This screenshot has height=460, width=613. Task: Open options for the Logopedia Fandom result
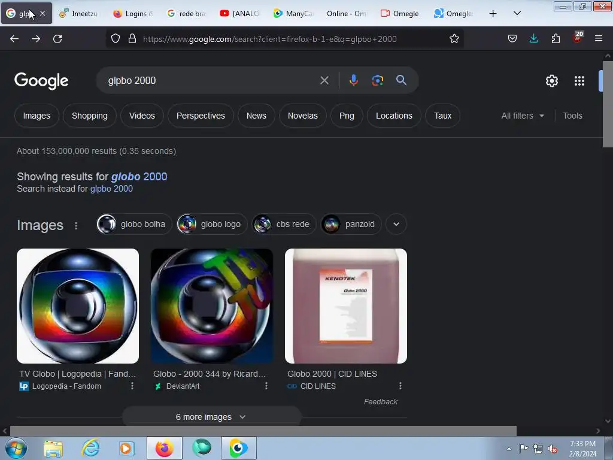[132, 386]
